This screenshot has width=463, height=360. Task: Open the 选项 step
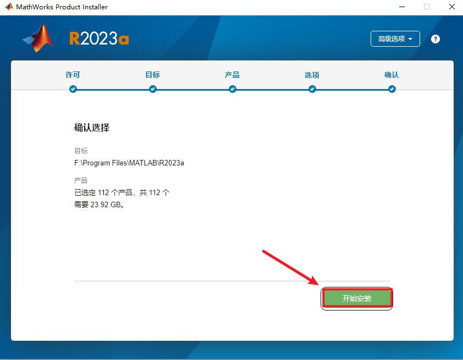pos(312,75)
